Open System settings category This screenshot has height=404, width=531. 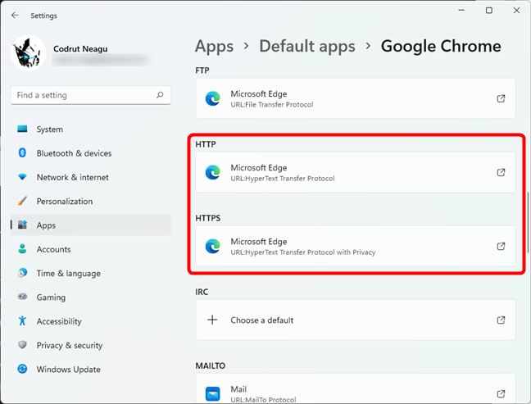90,129
